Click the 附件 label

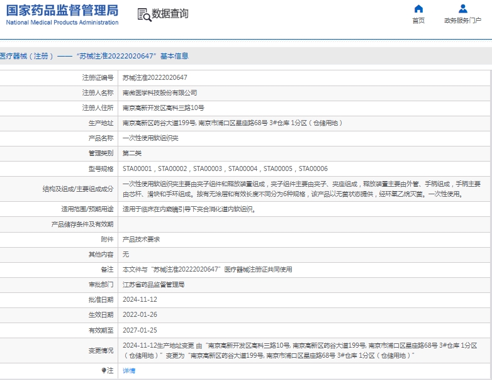[108, 240]
